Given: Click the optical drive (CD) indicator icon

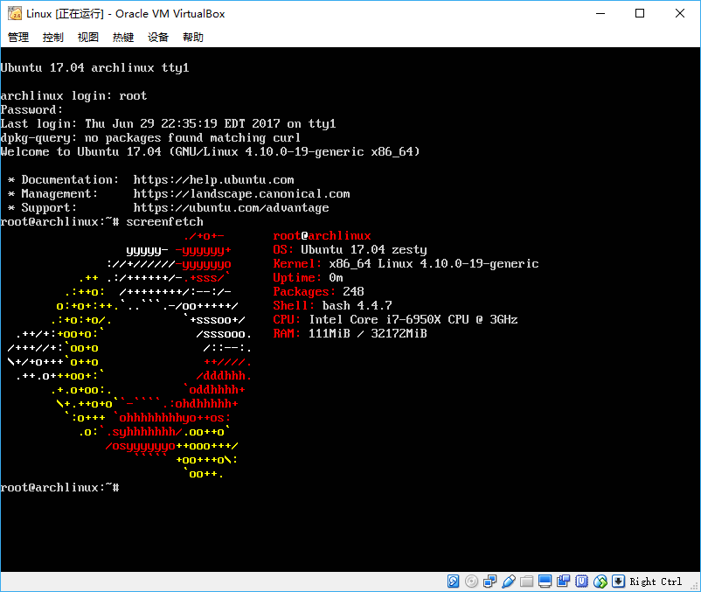Looking at the screenshot, I should 471,582.
